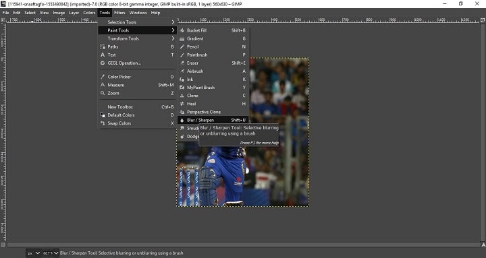Pick the Pencil tool icon
The image size is (486, 258).
click(182, 46)
